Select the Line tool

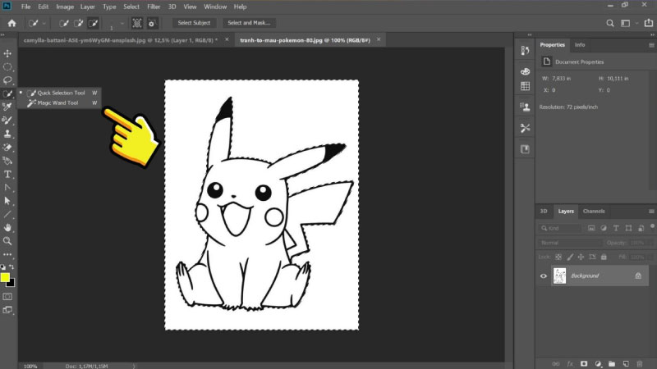7,214
